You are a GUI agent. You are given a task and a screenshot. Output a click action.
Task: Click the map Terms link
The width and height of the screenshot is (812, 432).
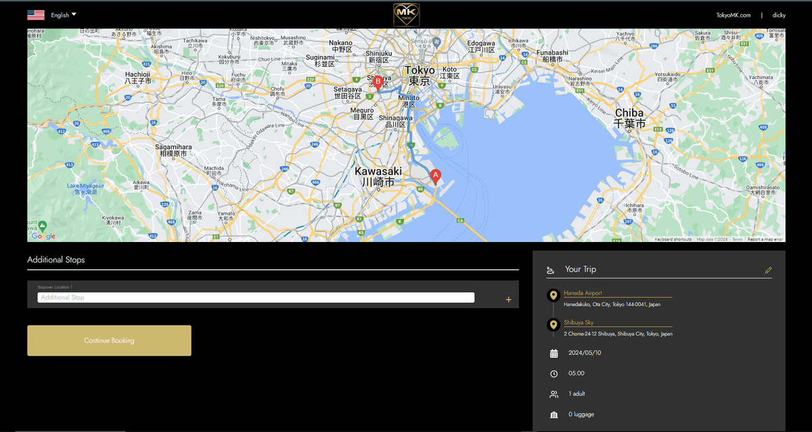737,239
